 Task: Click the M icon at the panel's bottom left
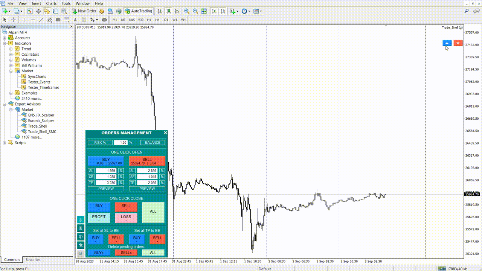click(x=81, y=254)
